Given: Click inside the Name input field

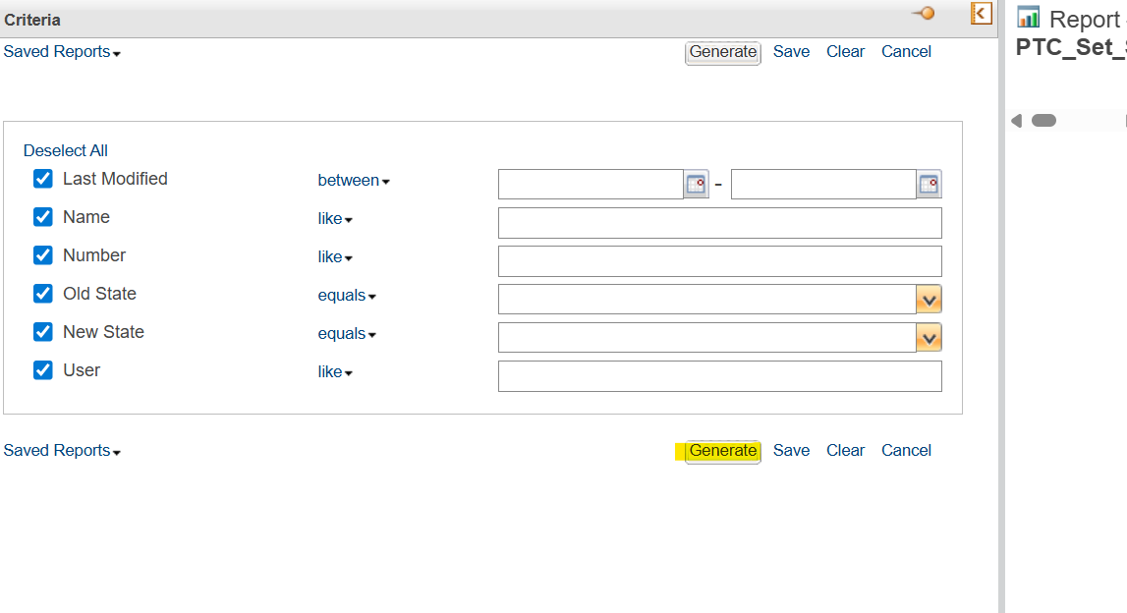Looking at the screenshot, I should [719, 222].
